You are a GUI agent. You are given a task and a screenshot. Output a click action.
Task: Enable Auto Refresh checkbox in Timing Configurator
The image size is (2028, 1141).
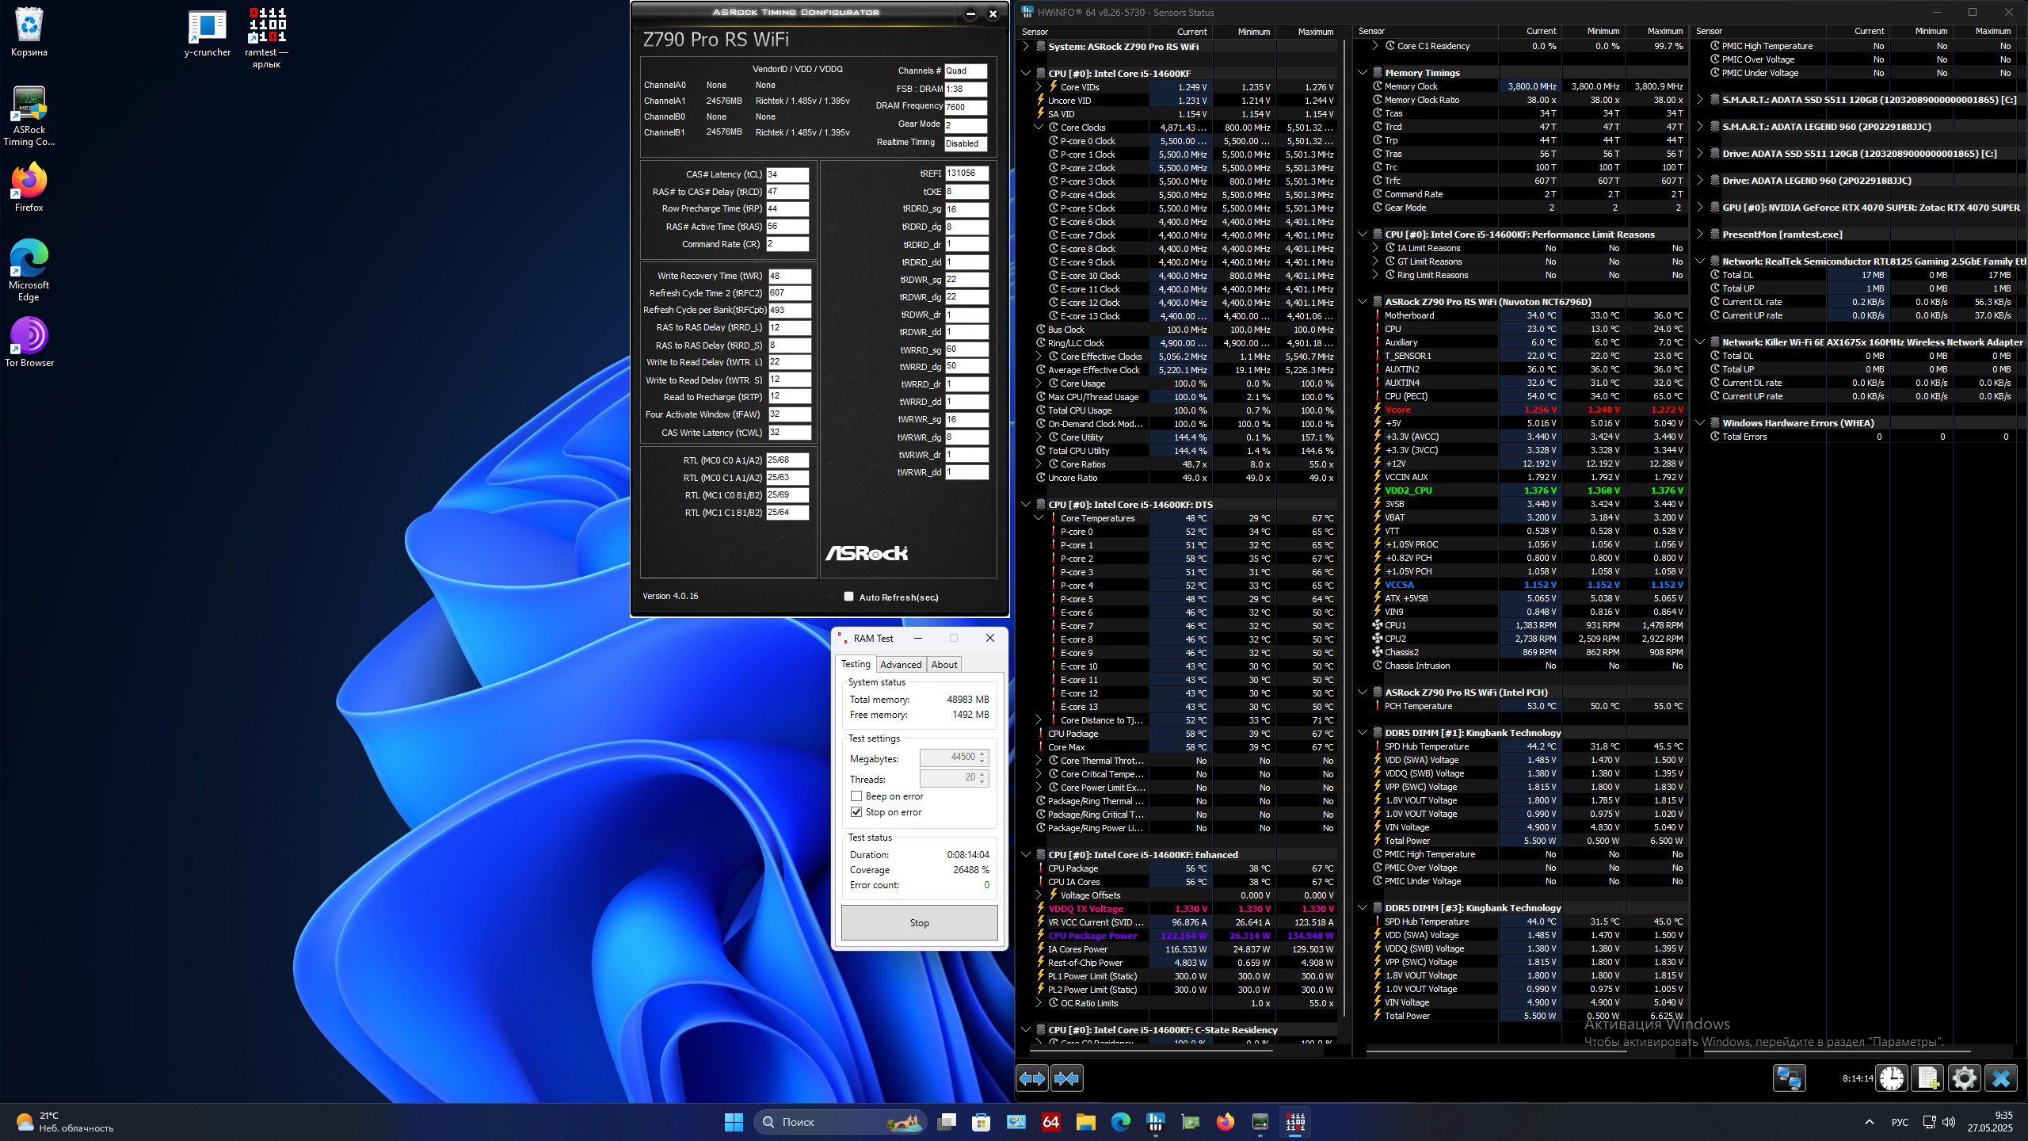849,597
